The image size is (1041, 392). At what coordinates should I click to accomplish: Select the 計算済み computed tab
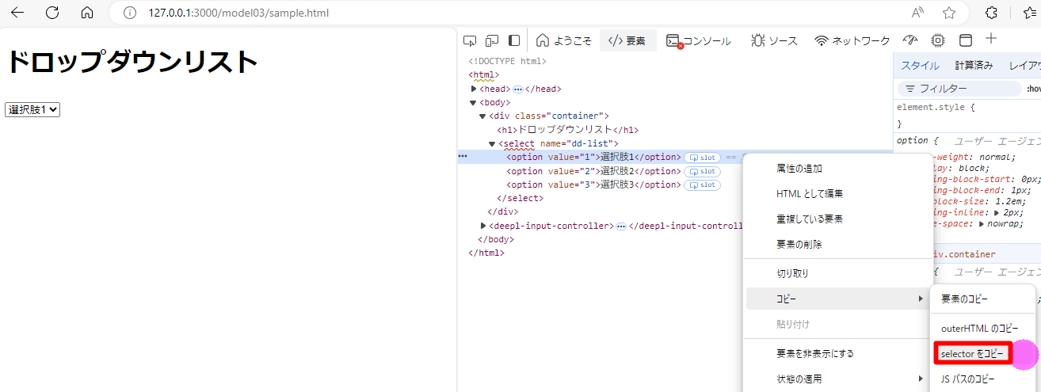974,66
